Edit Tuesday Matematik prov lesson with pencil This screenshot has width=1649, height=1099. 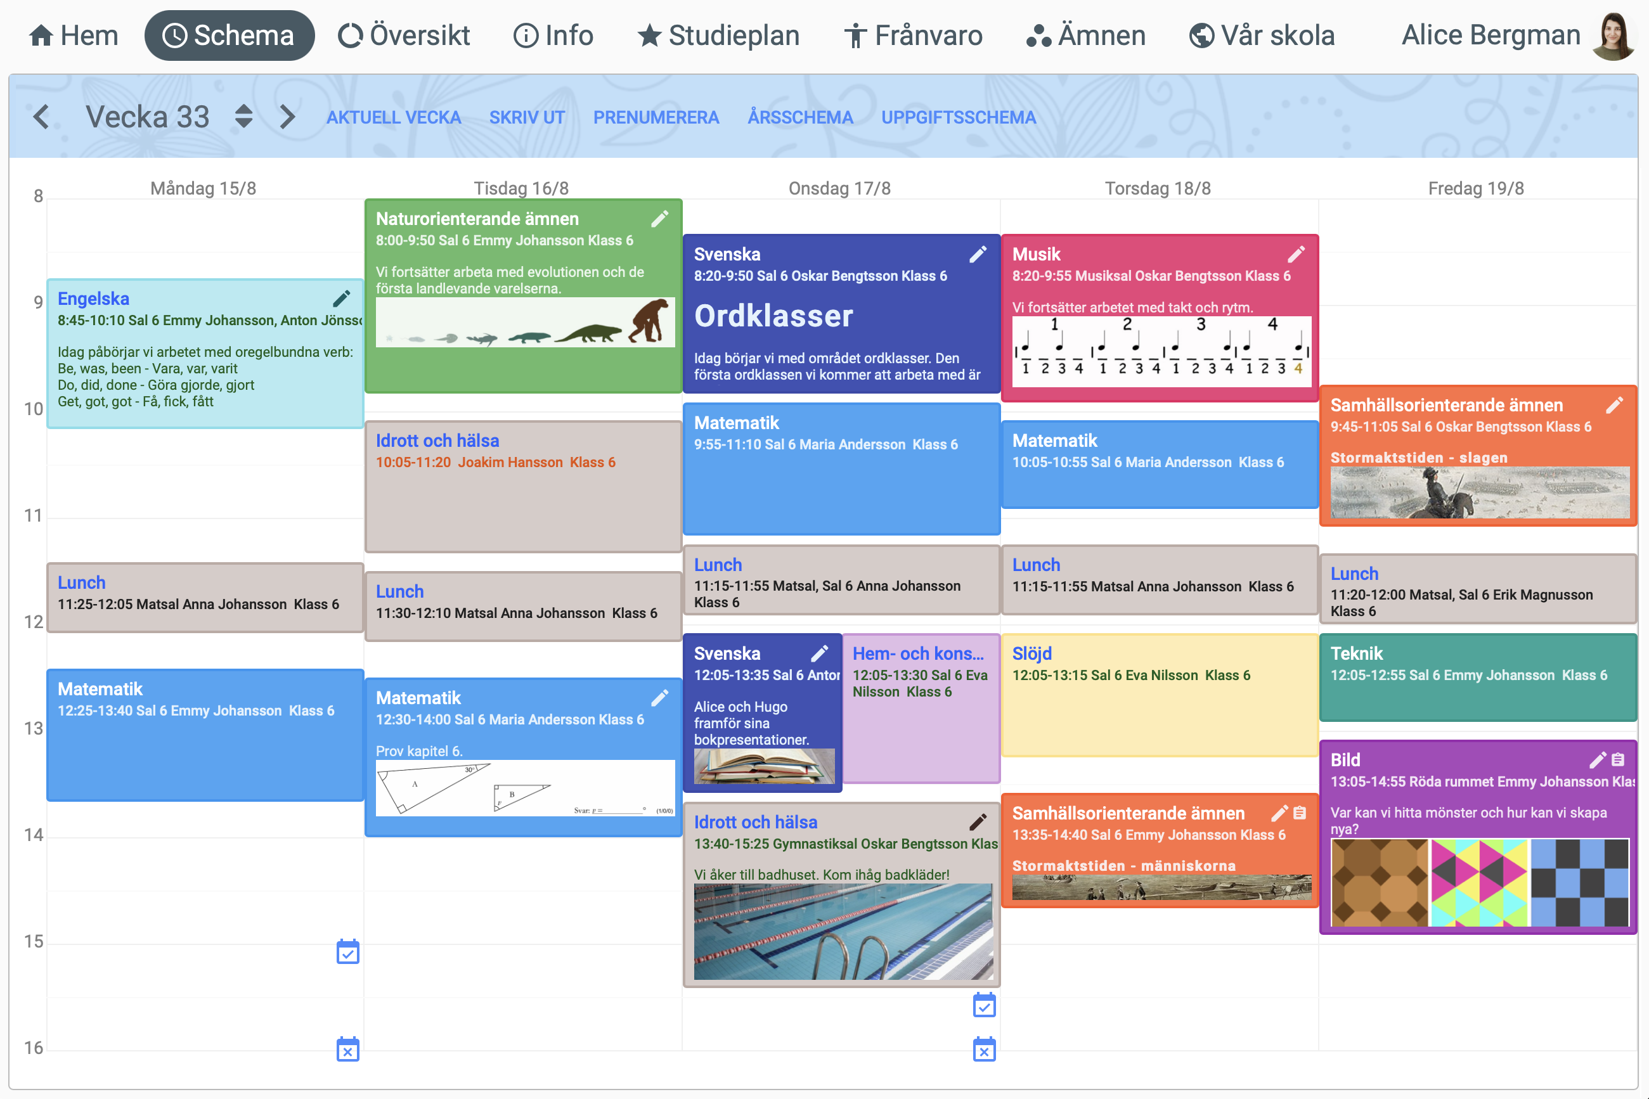(659, 698)
